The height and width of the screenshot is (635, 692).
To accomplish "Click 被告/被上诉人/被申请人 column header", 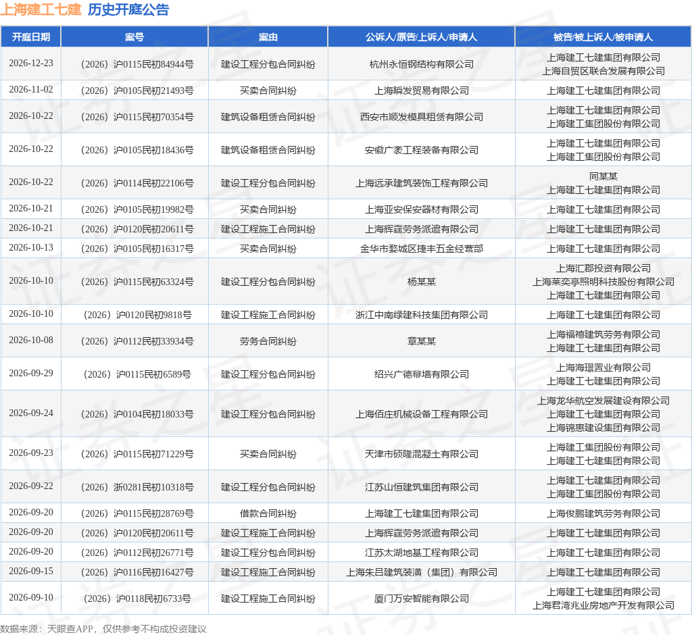I will [x=603, y=37].
